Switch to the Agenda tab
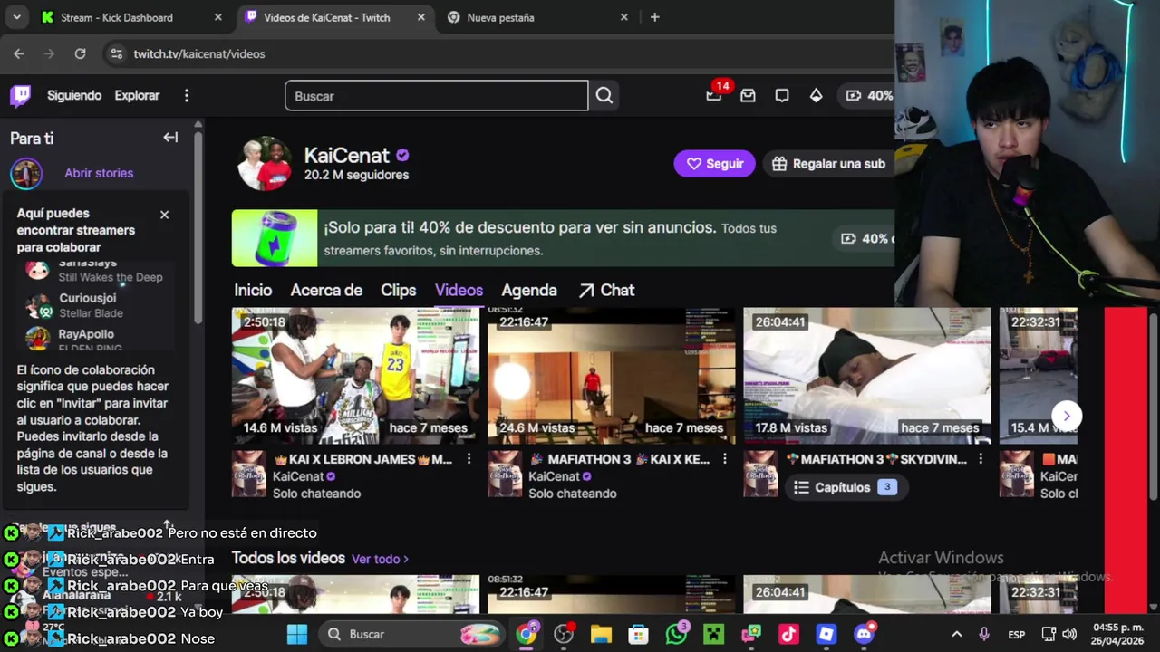 coord(529,290)
